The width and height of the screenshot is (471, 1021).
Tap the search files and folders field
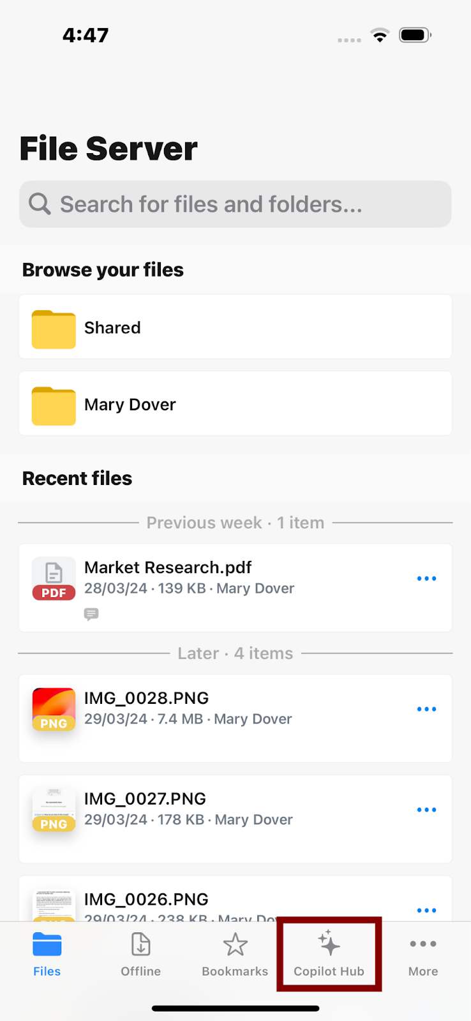[235, 204]
